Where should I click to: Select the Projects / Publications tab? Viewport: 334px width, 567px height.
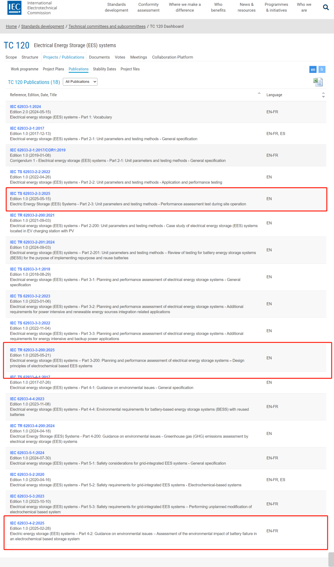pyautogui.click(x=64, y=57)
